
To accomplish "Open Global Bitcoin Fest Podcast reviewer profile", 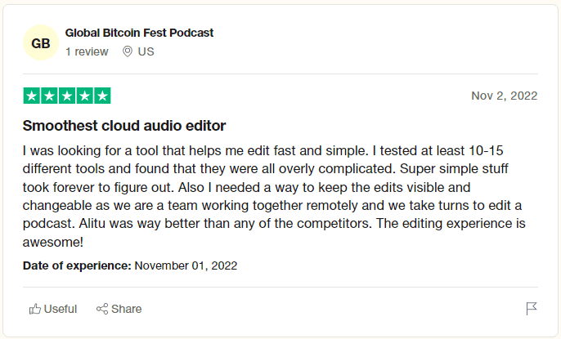I will 139,33.
